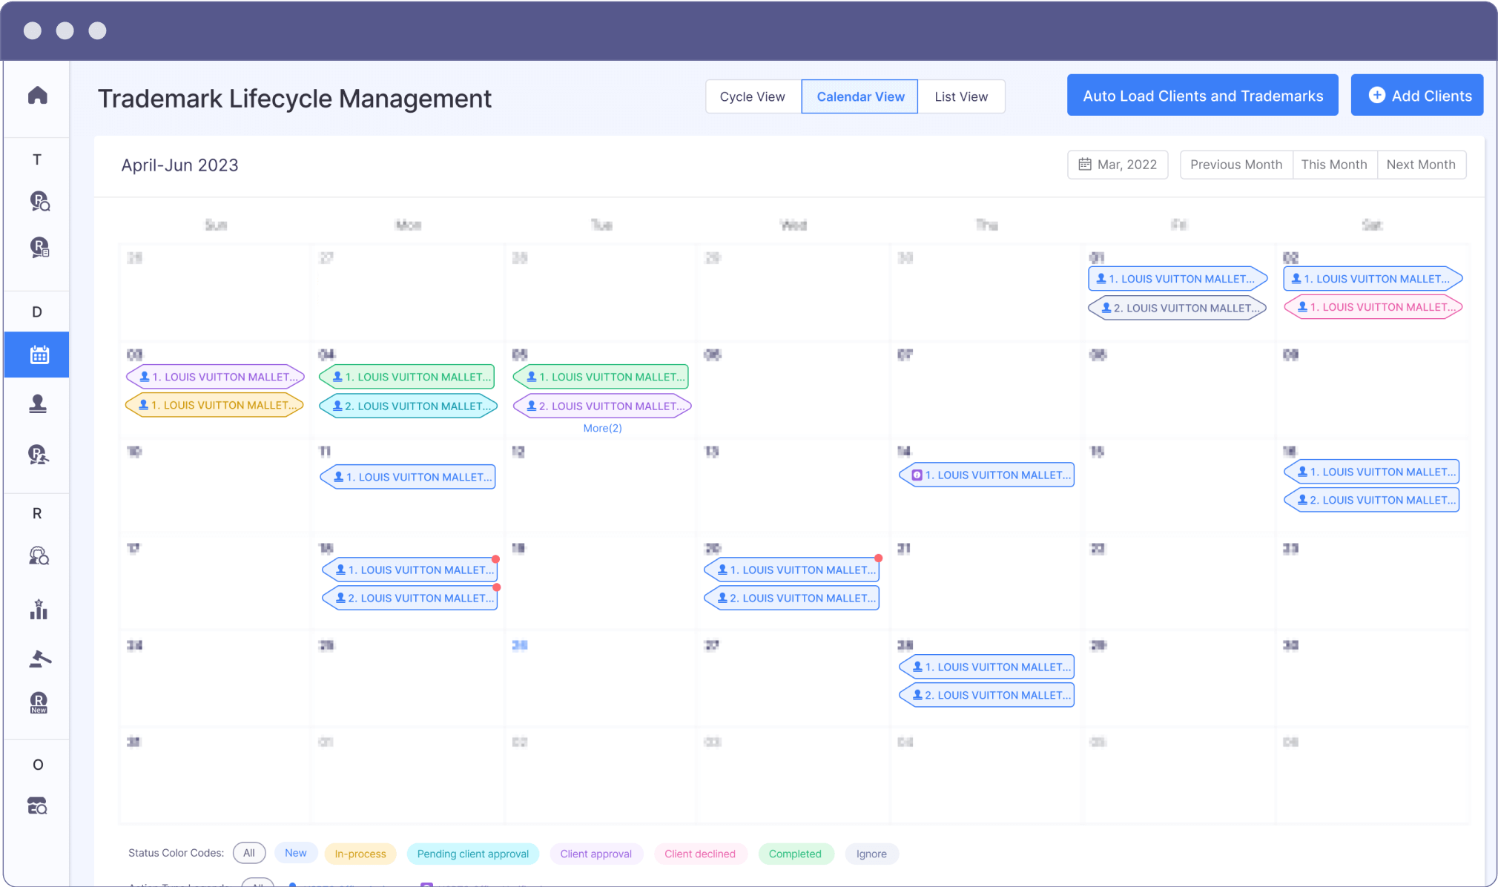The width and height of the screenshot is (1498, 887).
Task: Filter by In-process status code
Action: (x=360, y=854)
